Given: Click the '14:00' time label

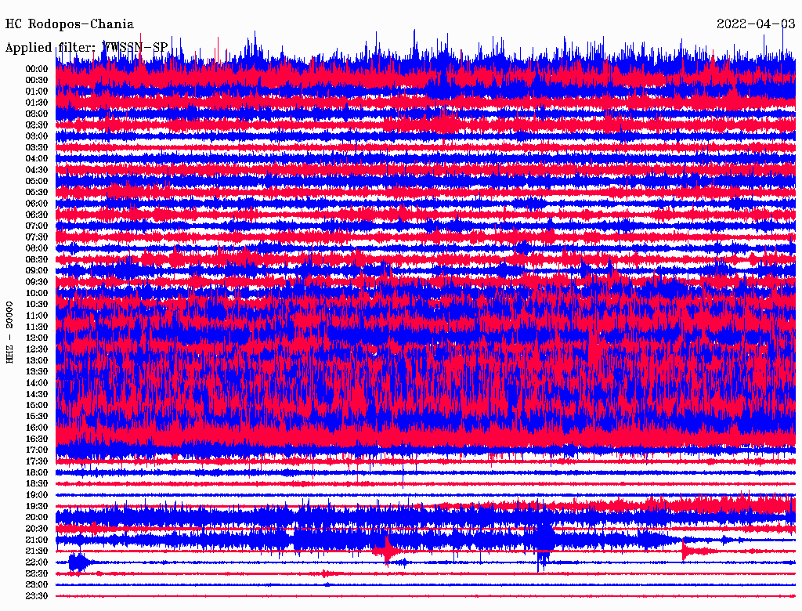Looking at the screenshot, I should (37, 383).
